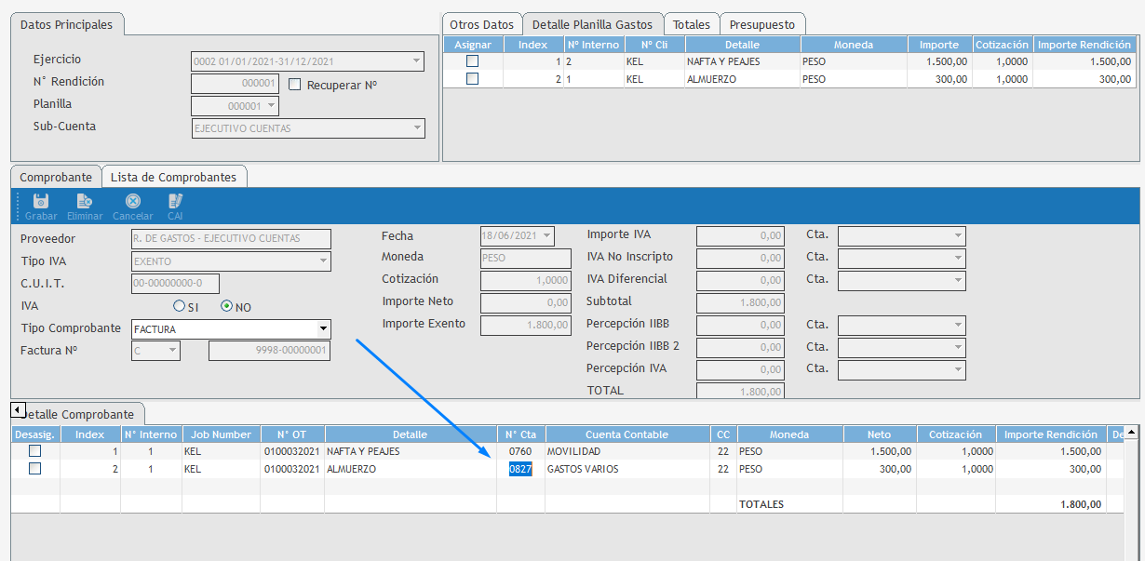
Task: Click the Grabar save icon
Action: [x=40, y=201]
